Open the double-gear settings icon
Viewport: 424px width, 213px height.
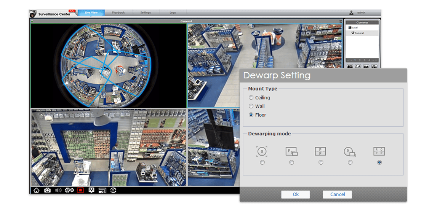point(69,190)
